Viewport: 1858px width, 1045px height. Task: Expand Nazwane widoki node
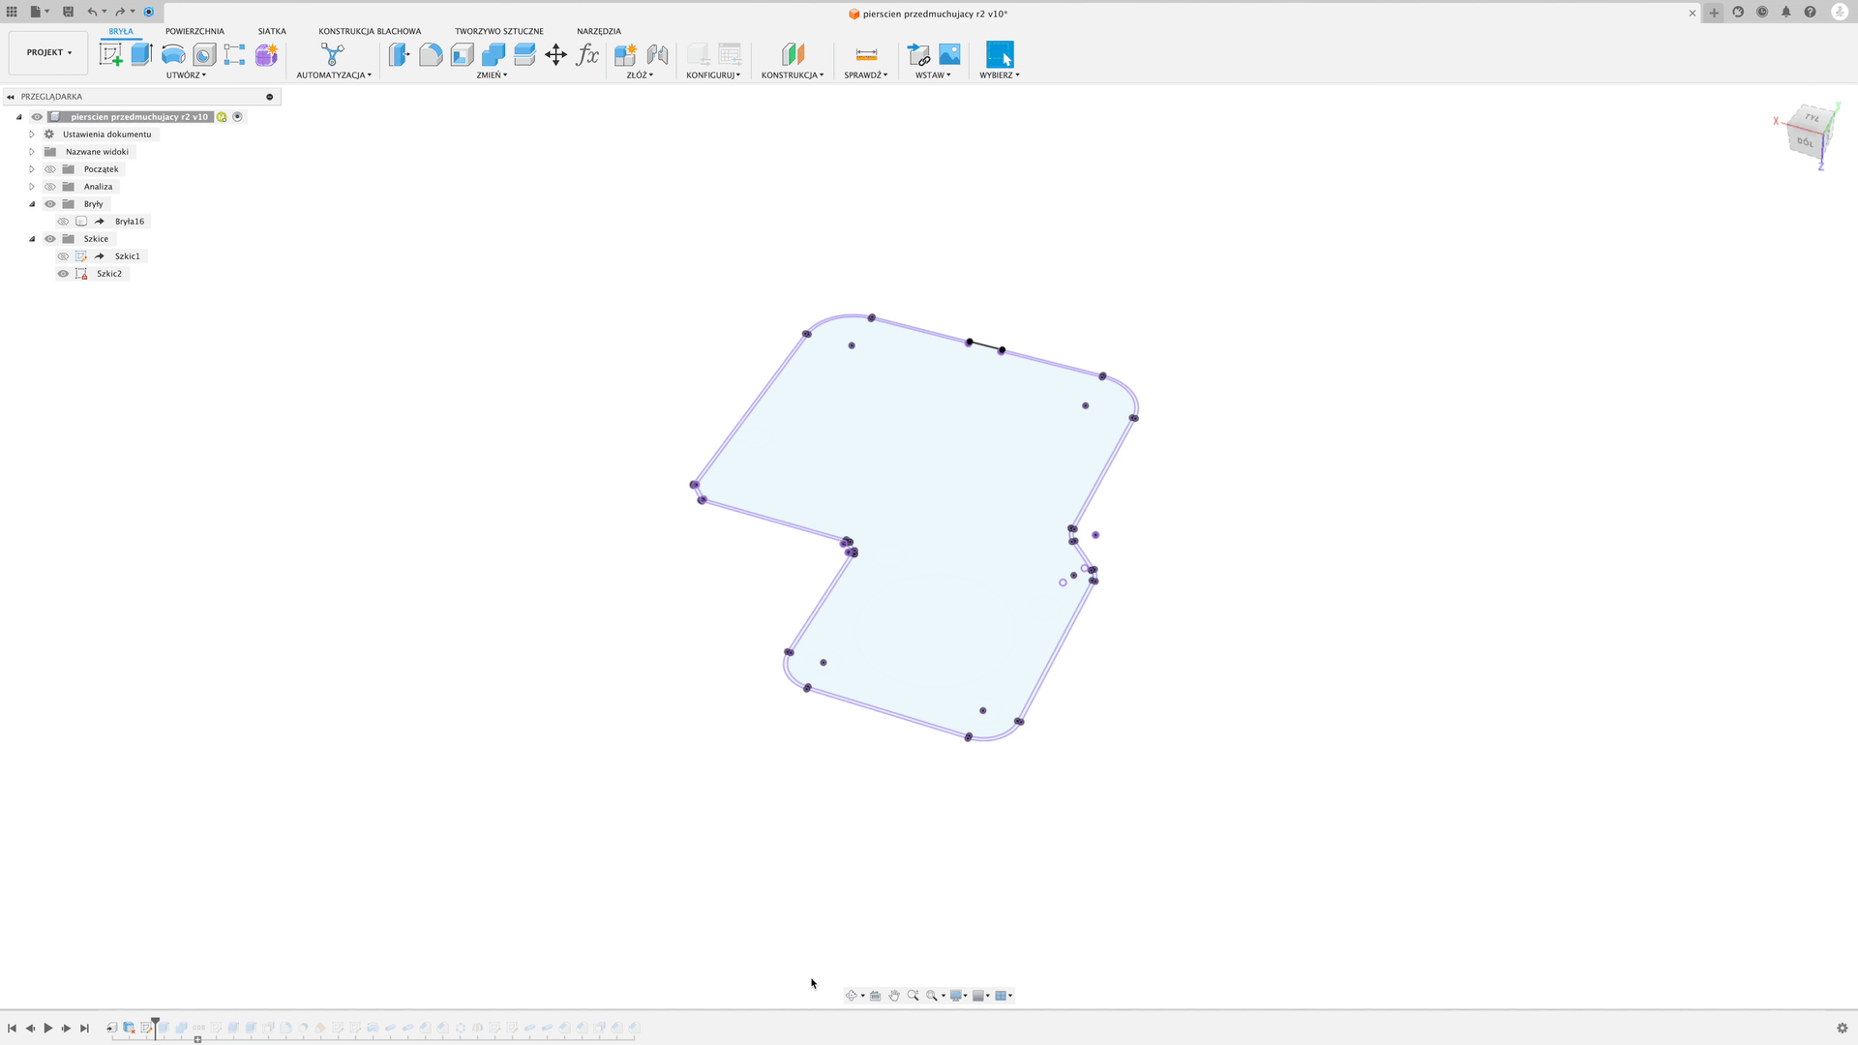point(32,152)
